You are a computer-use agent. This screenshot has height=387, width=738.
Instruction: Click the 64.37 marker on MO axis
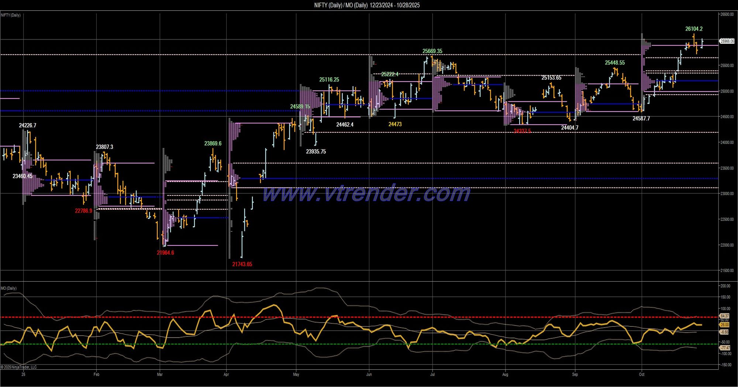pos(724,316)
